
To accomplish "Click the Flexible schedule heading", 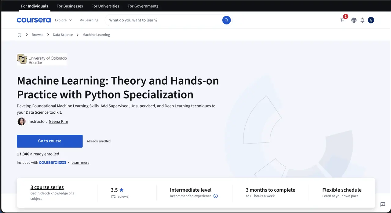I will [x=342, y=190].
